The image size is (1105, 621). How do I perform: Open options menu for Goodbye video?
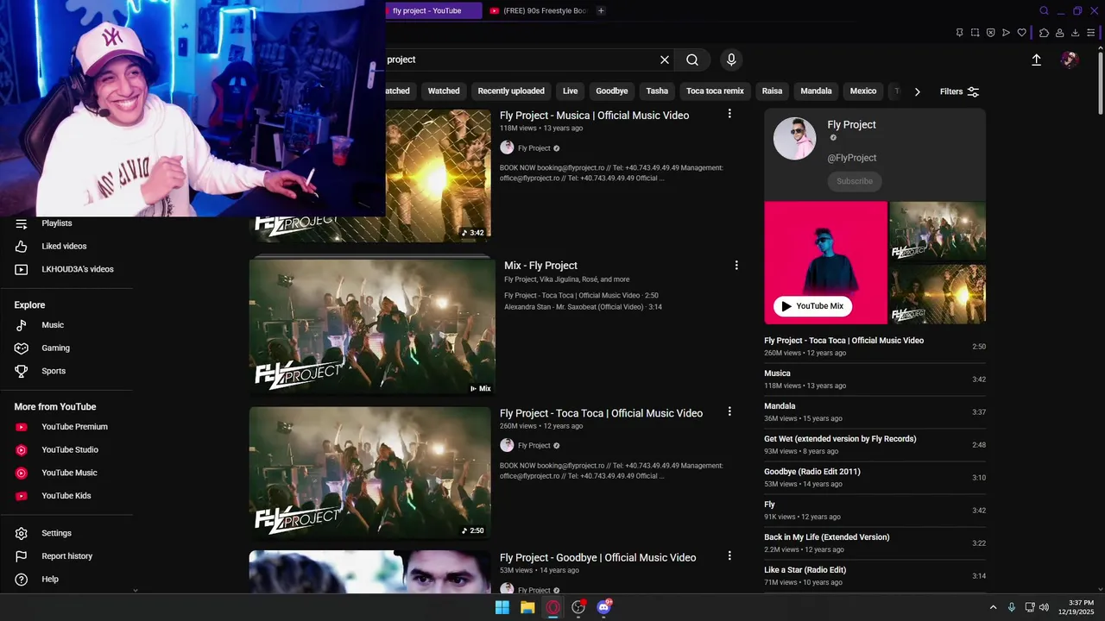[729, 556]
